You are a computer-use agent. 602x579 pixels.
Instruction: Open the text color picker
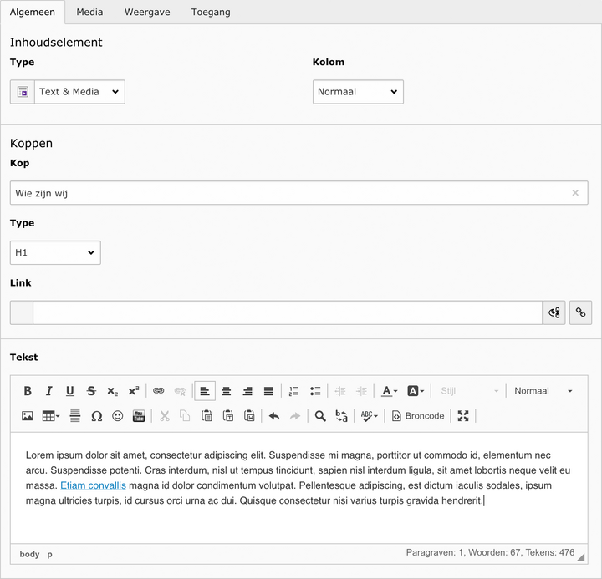pyautogui.click(x=389, y=391)
